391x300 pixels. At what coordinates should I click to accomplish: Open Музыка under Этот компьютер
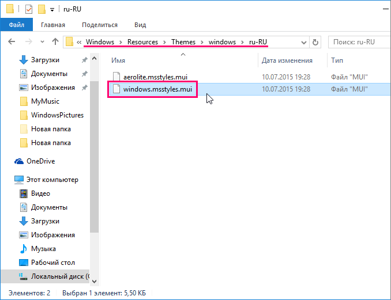coord(43,249)
